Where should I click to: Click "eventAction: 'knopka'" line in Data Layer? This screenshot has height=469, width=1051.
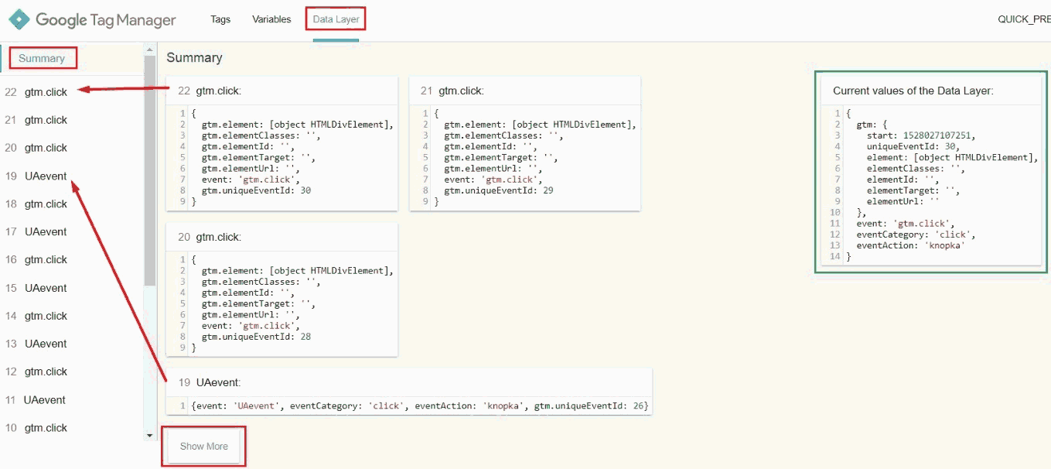click(910, 245)
